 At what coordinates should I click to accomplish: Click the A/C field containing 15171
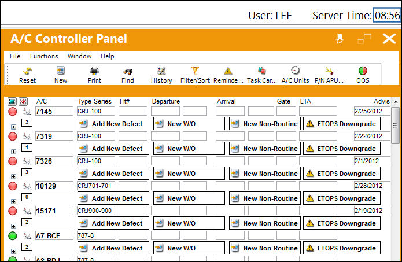point(54,211)
